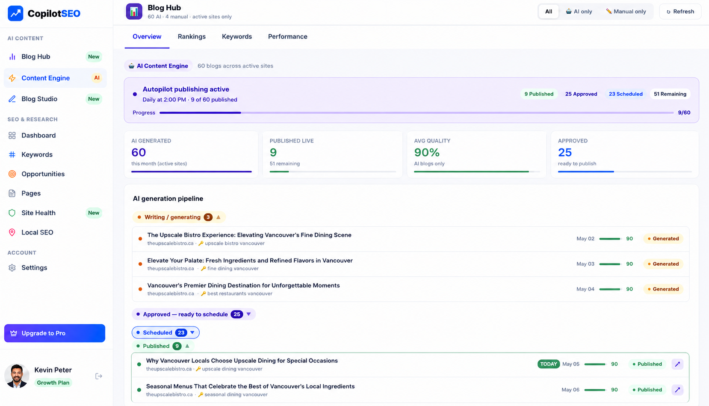Image resolution: width=709 pixels, height=406 pixels.
Task: Click the Autopilot Progress bar
Action: (417, 113)
